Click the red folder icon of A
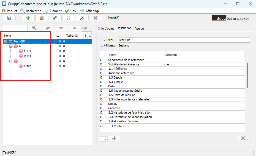This screenshot has width=256, height=156. coord(16,47)
